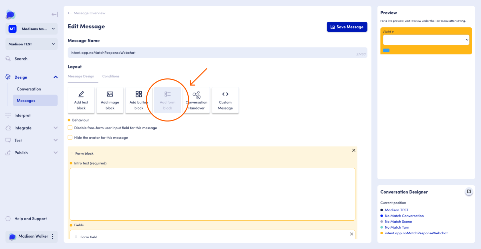Click into the Intro text field
Screen dimensions: 481x249
click(x=212, y=194)
